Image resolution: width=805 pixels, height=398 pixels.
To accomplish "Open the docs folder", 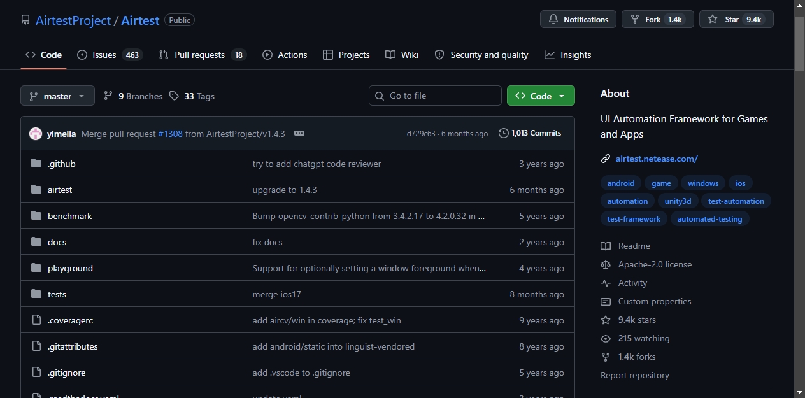I will point(57,242).
